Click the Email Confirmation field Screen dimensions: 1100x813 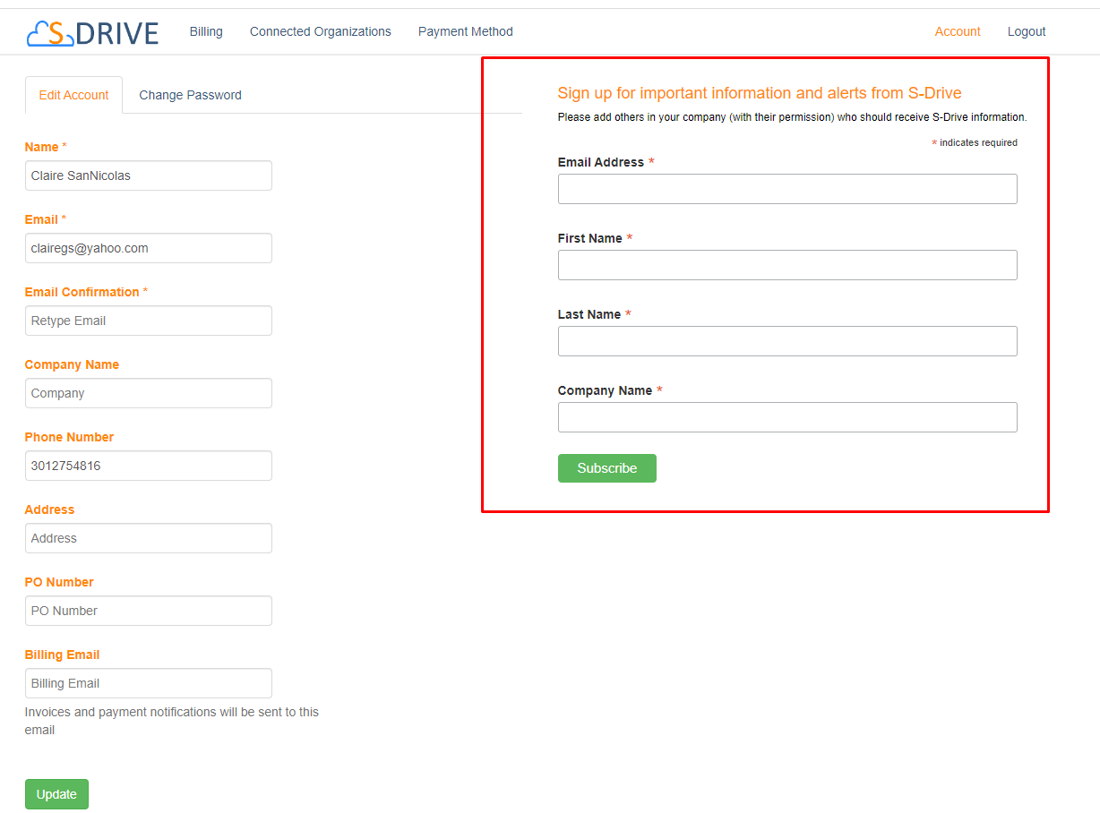coord(148,321)
